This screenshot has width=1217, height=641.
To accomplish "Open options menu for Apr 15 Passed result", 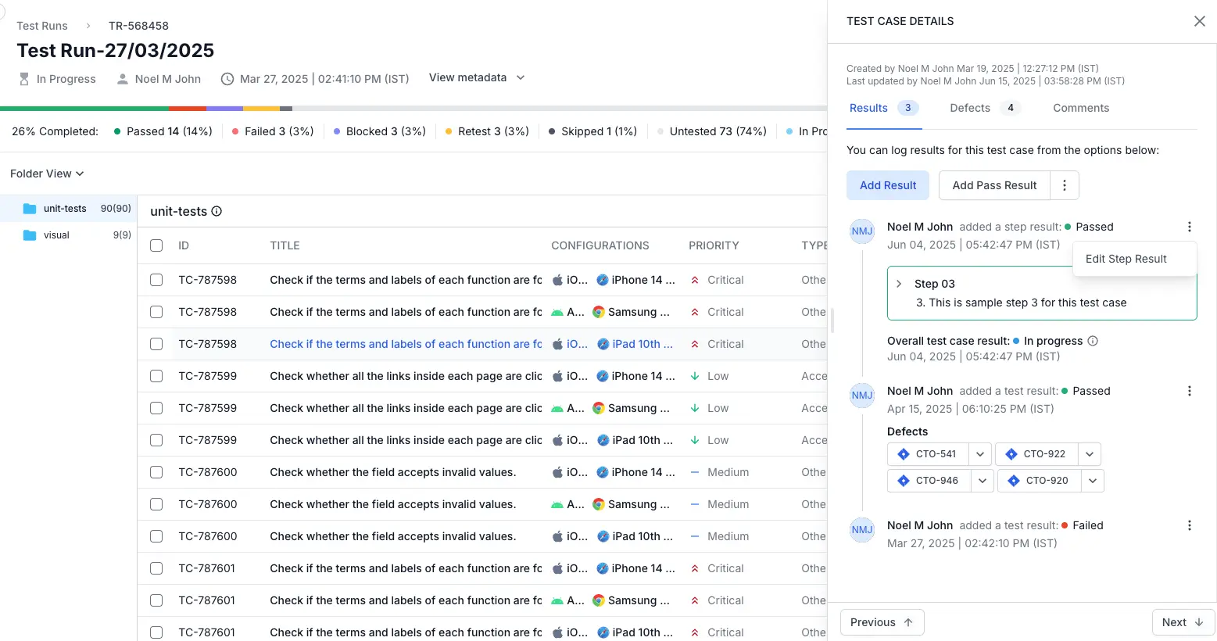I will [1189, 391].
